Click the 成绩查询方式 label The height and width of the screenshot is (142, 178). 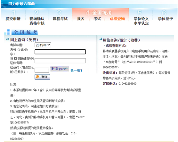coord(116,46)
